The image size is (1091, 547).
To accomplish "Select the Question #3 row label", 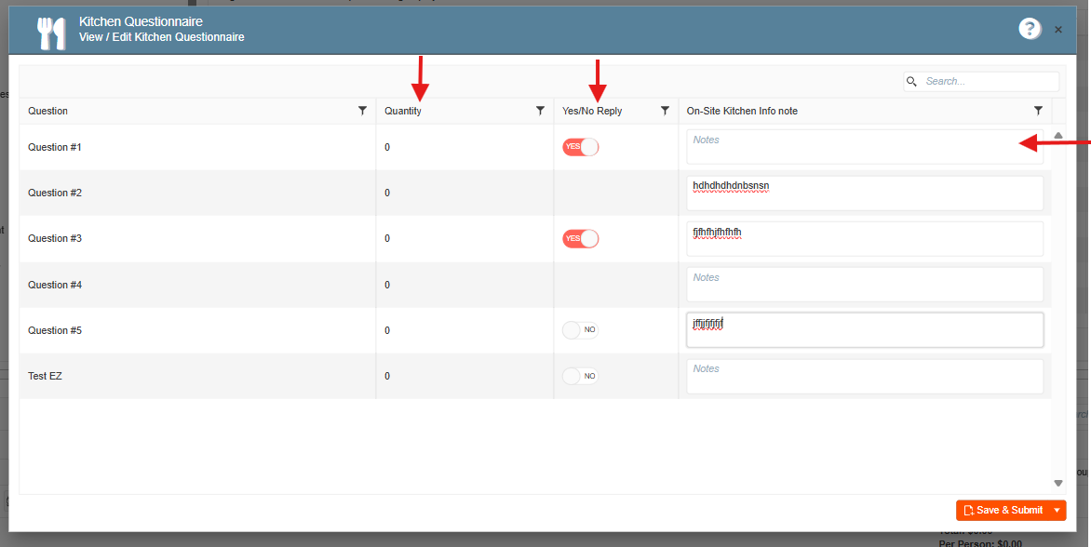I will tap(55, 238).
